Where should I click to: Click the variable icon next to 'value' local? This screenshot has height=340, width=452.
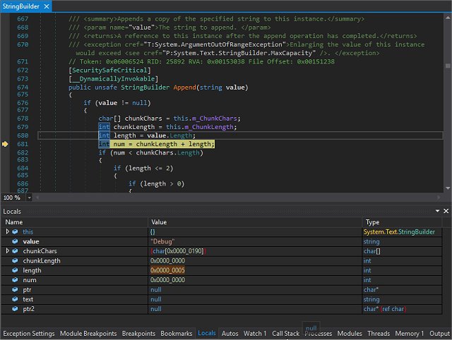15,241
